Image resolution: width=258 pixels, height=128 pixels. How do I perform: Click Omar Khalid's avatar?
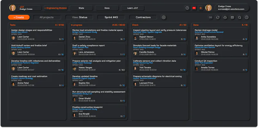[x=74, y=99]
